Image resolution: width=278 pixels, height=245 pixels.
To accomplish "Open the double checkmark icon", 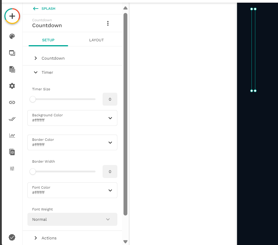I will pyautogui.click(x=12, y=119).
